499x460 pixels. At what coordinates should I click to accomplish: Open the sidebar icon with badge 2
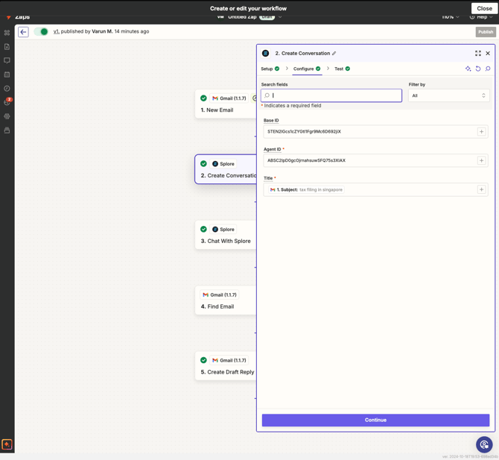[7, 101]
